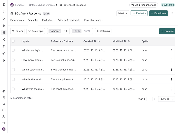Switch view mode to Full

(x=65, y=31)
